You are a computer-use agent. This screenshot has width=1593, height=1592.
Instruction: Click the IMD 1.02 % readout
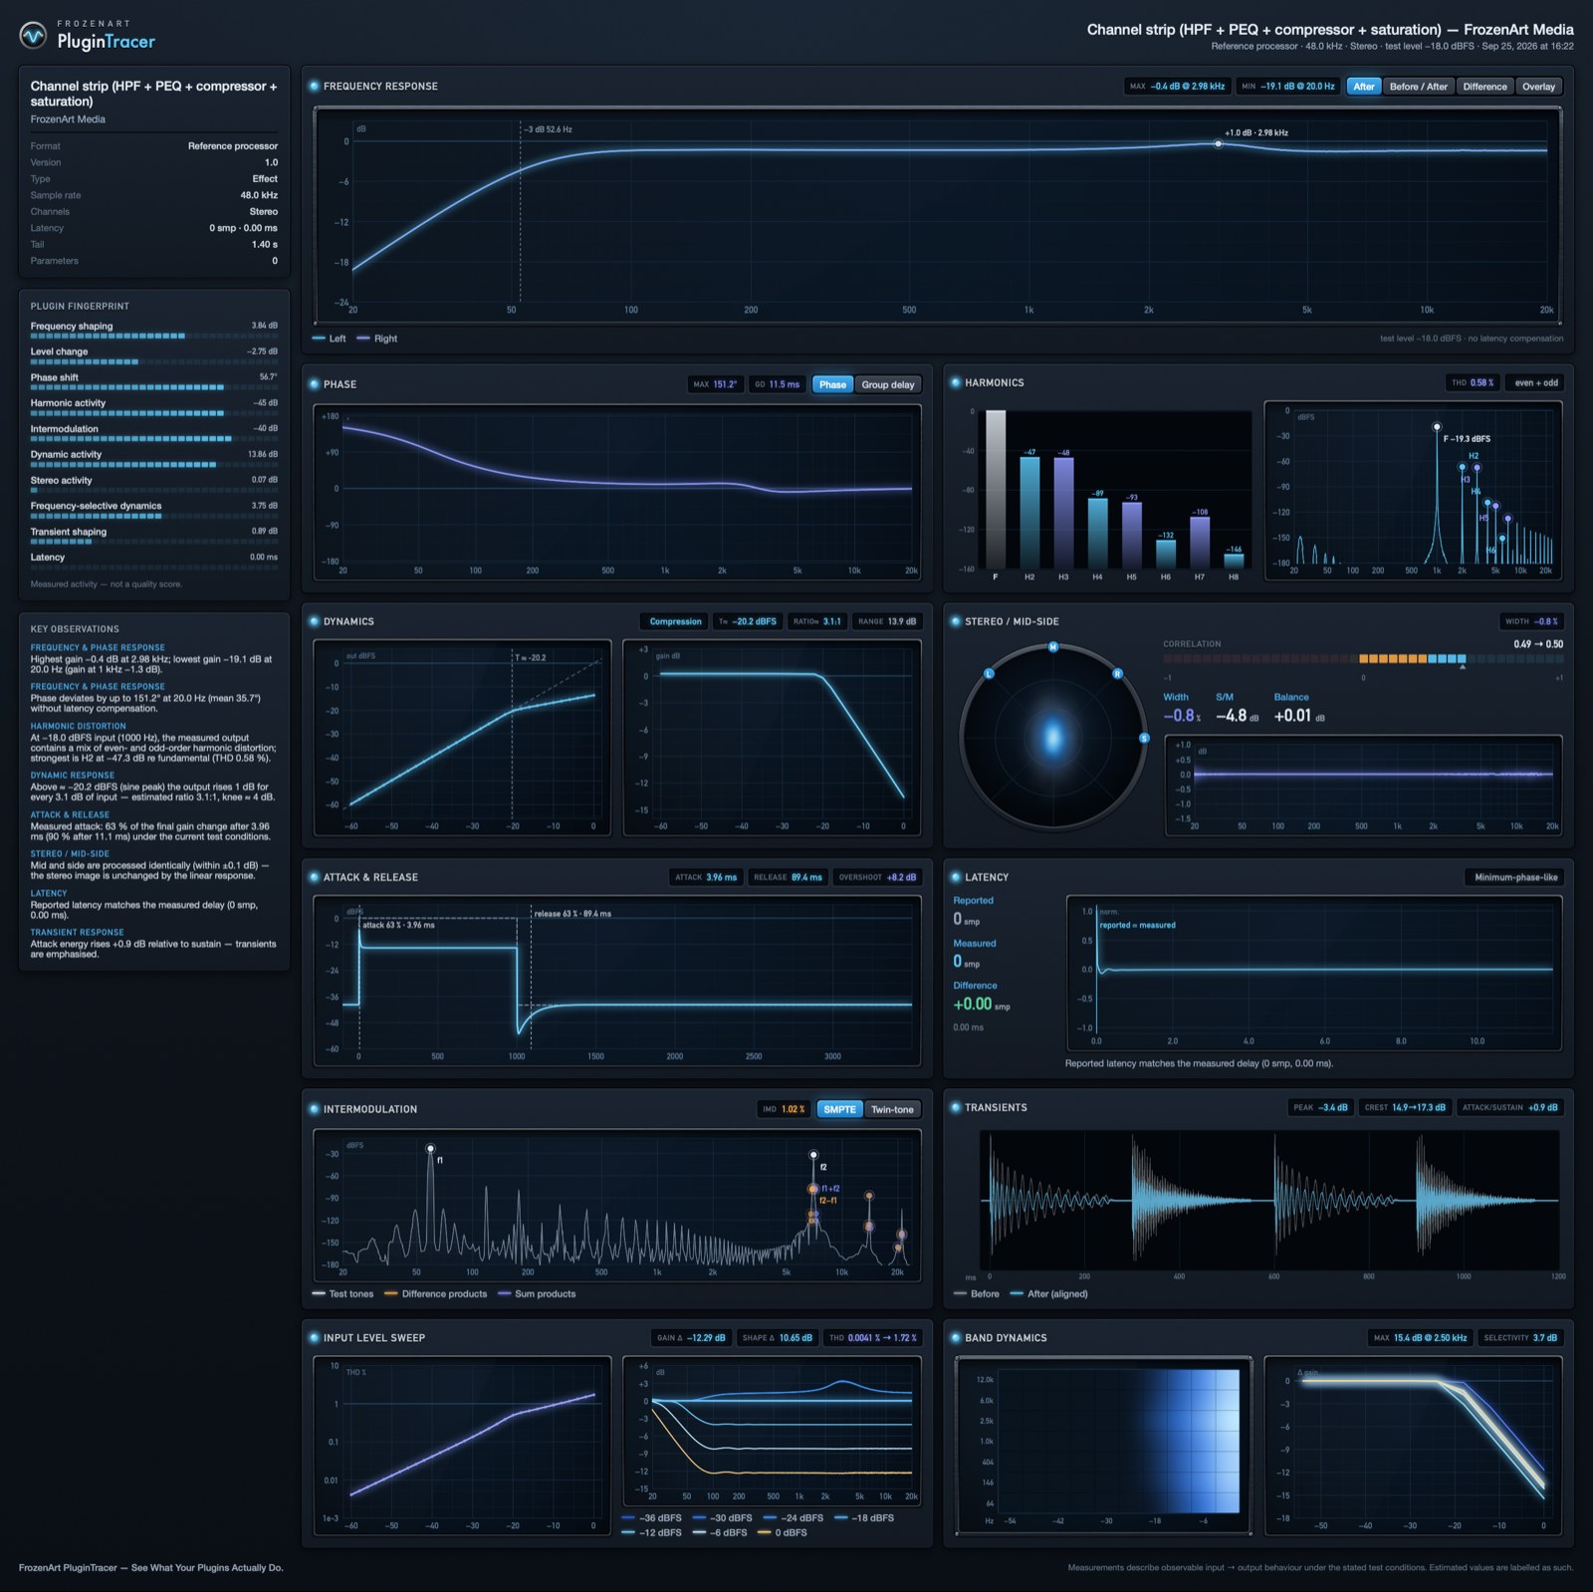coord(784,1109)
